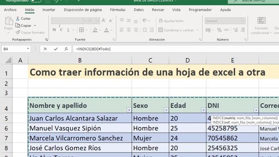The width and height of the screenshot is (279, 157).
Task: Cancel formula entry with X
Action: [x=45, y=49]
